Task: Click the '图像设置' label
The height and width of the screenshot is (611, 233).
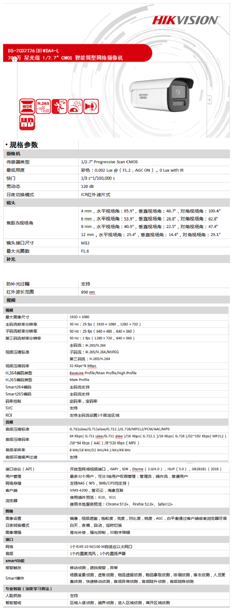Action: (13, 518)
